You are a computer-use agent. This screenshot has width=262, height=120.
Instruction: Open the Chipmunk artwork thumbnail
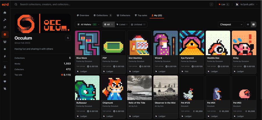(x=114, y=88)
